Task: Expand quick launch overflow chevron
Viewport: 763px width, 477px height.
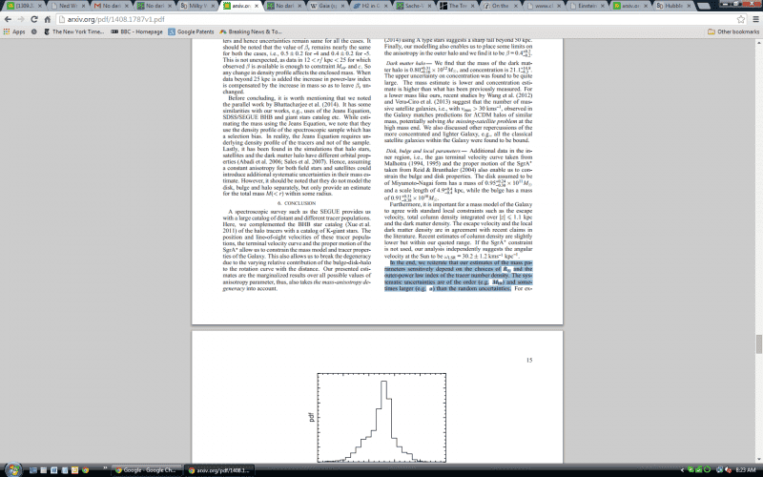Action: tap(105, 468)
